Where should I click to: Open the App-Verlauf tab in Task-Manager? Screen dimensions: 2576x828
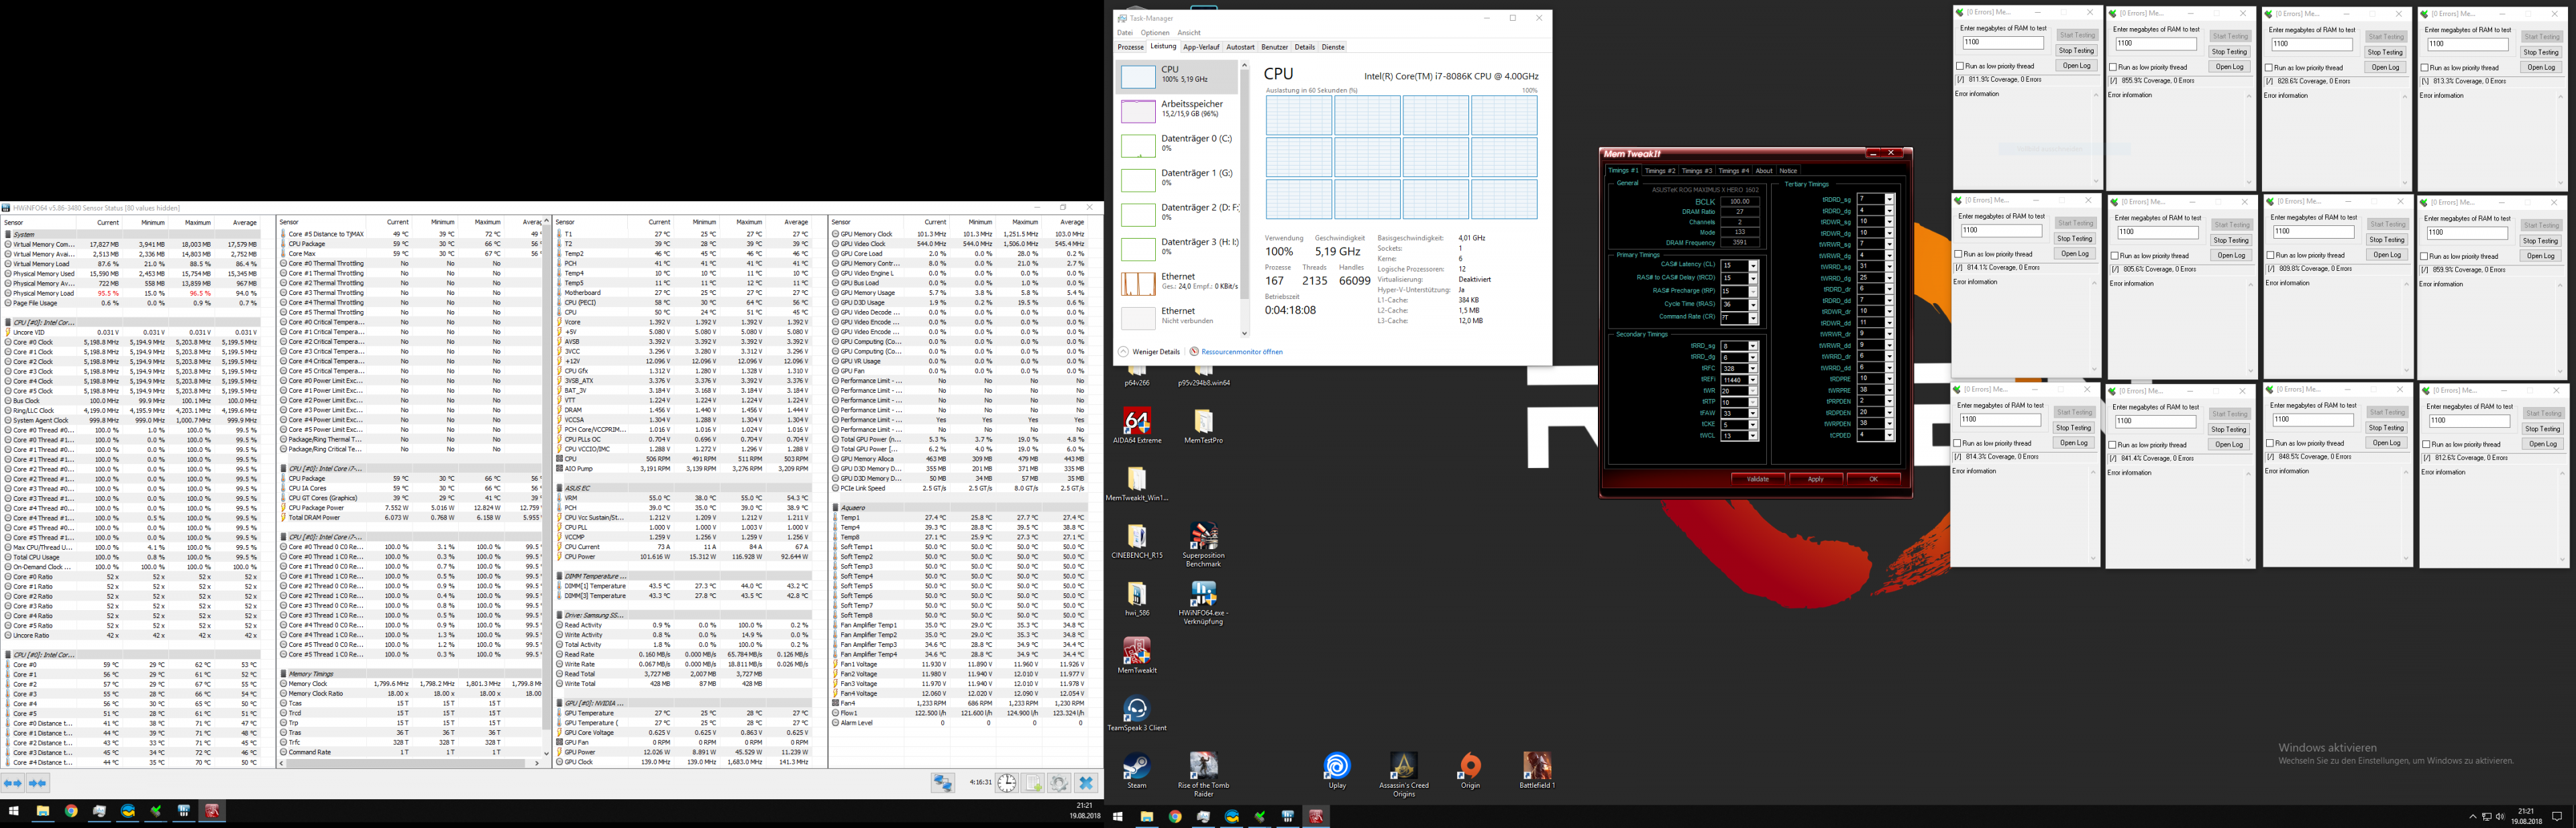(1201, 47)
